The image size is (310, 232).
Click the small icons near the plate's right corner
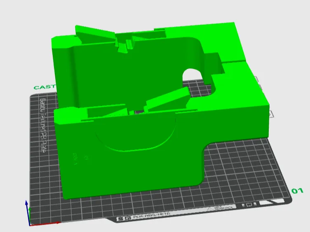tap(249, 204)
